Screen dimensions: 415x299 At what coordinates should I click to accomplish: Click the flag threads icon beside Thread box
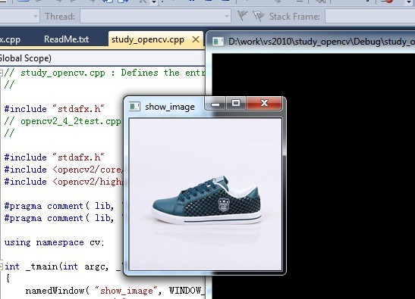pyautogui.click(x=242, y=16)
